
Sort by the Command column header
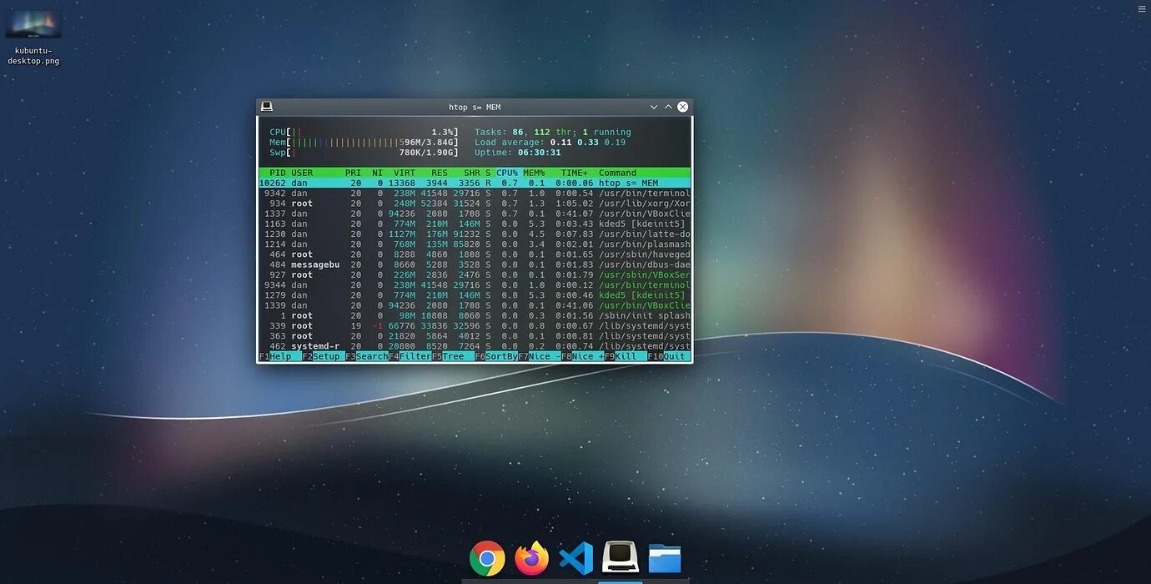[618, 173]
